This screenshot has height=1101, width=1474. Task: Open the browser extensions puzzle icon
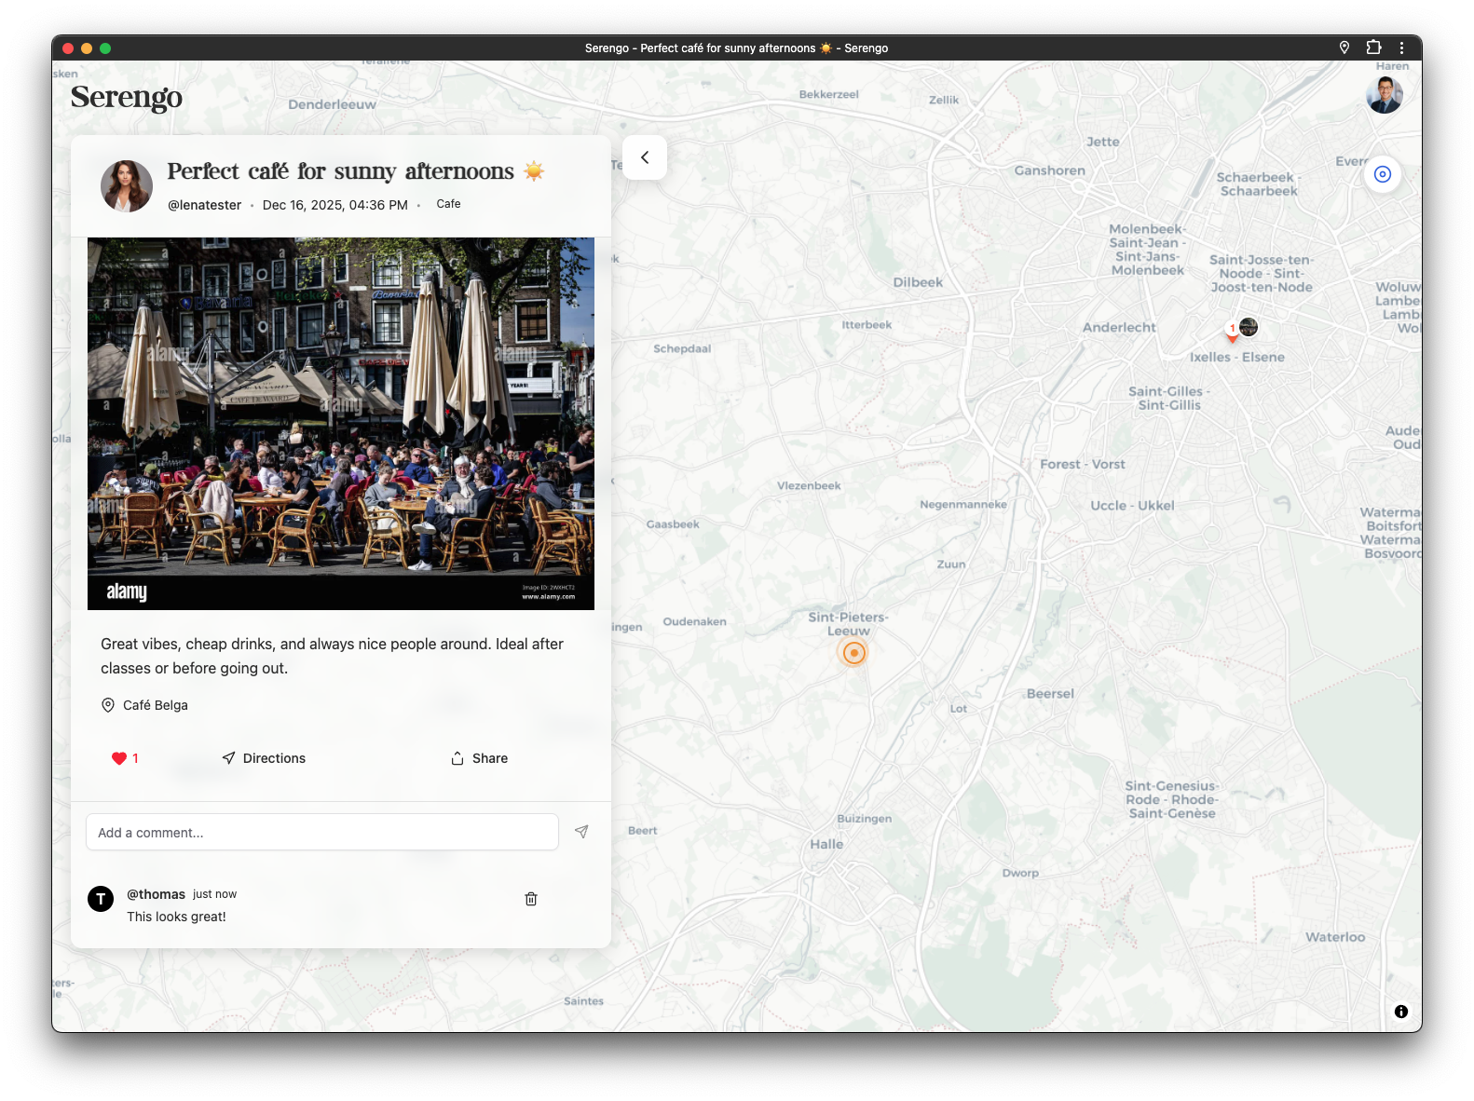tap(1373, 48)
